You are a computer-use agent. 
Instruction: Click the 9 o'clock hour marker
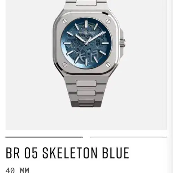click(67, 43)
